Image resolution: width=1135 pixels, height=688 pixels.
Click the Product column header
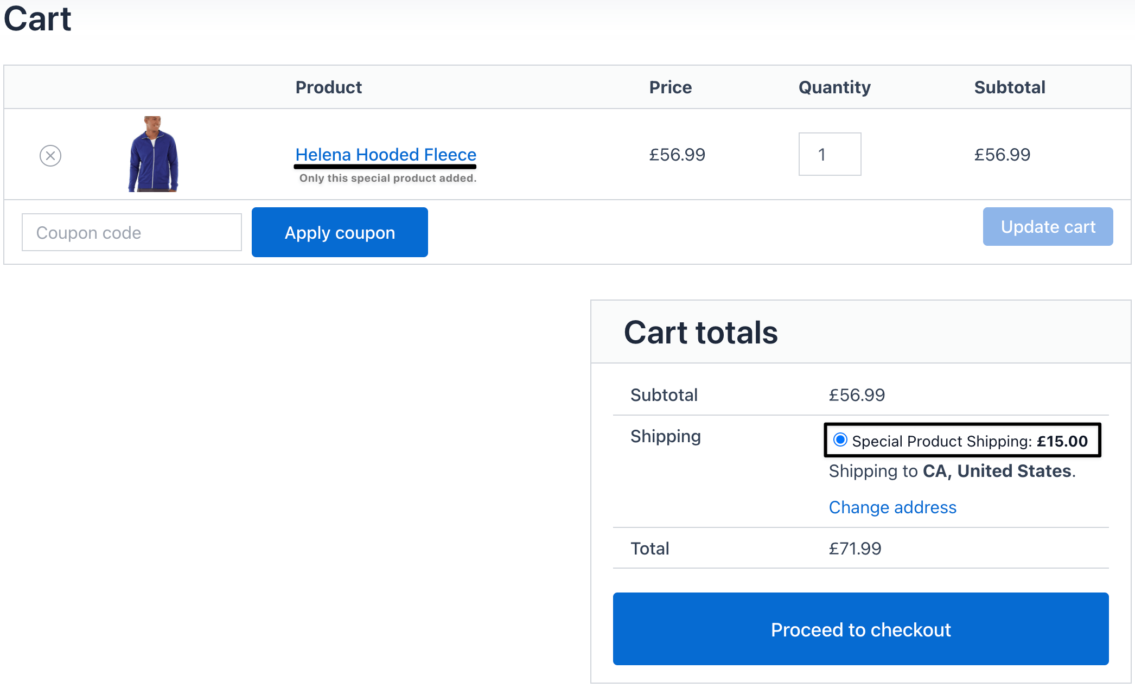[x=328, y=87]
